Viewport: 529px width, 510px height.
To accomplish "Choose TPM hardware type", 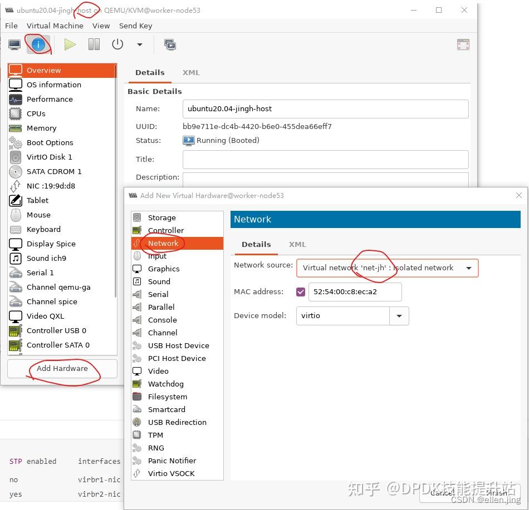I will (177, 435).
